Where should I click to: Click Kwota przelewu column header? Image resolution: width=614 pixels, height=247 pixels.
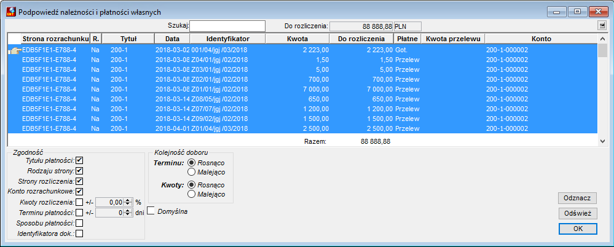point(454,39)
